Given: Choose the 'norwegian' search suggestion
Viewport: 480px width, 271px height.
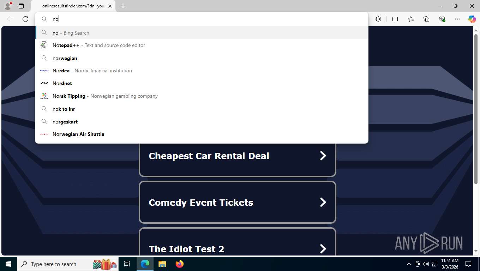Looking at the screenshot, I should coord(202,58).
